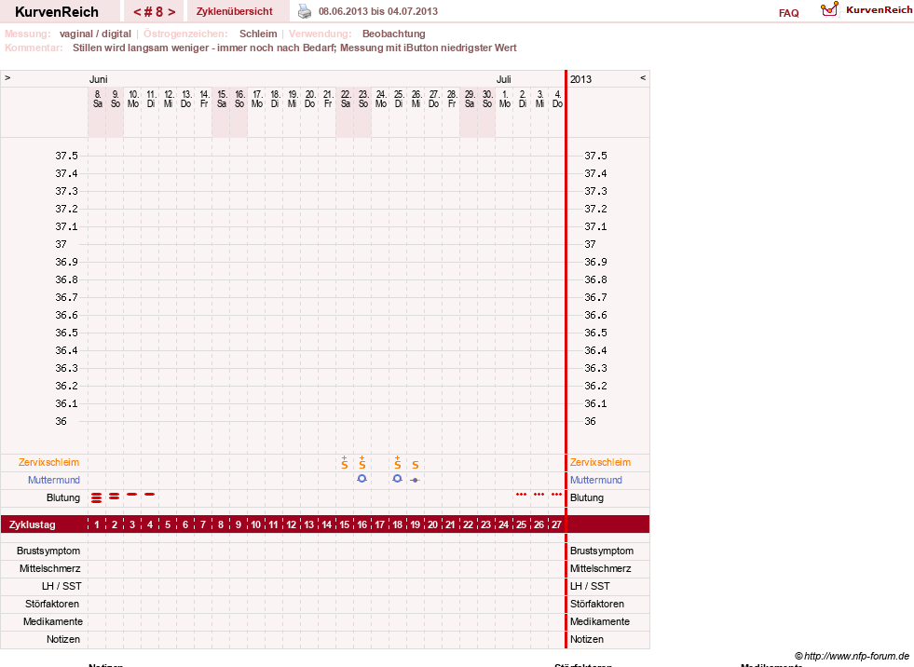This screenshot has width=914, height=667.
Task: Open the nfp-forum.de copyright link
Action: tap(852, 656)
